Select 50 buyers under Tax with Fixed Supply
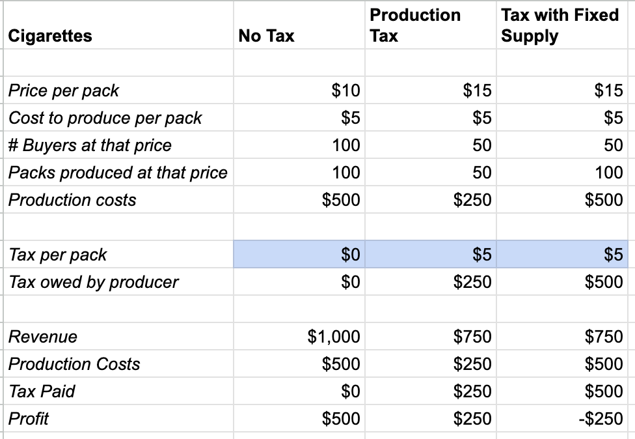635x439 pixels. tap(562, 145)
